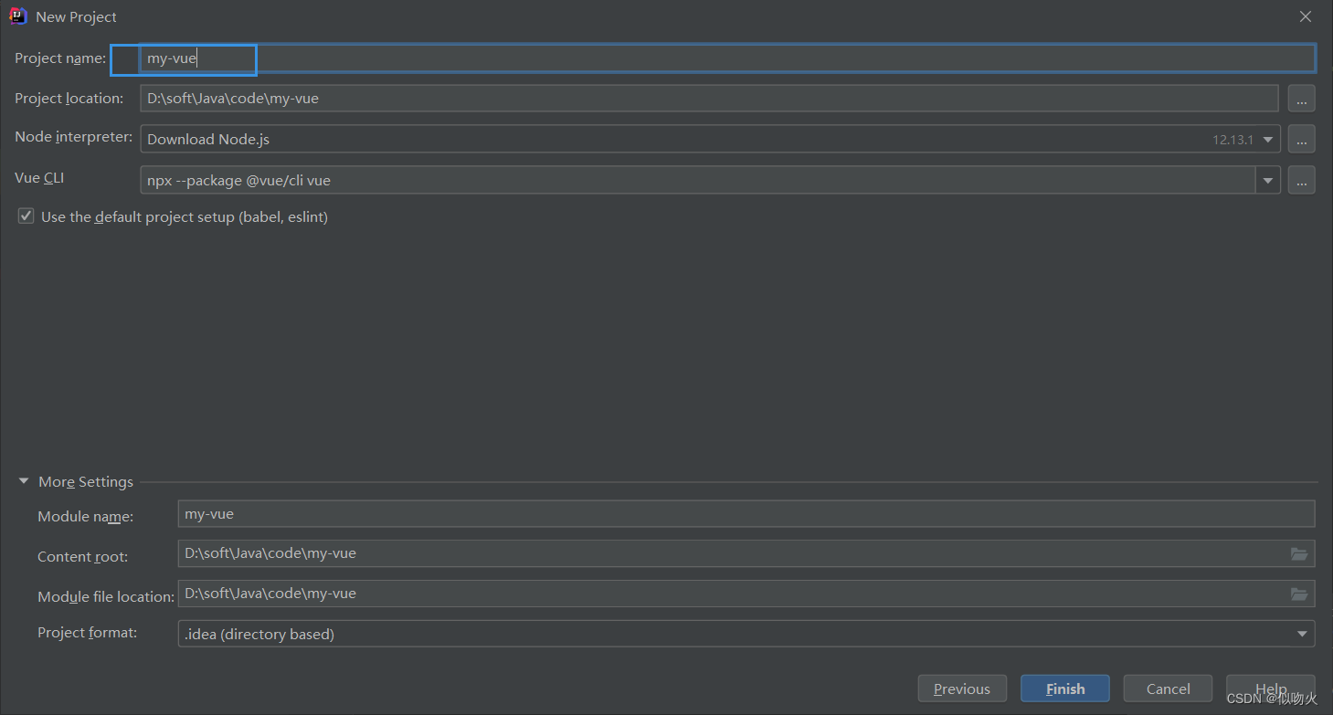The image size is (1333, 715).
Task: Focus the Module name field
Action: (746, 513)
